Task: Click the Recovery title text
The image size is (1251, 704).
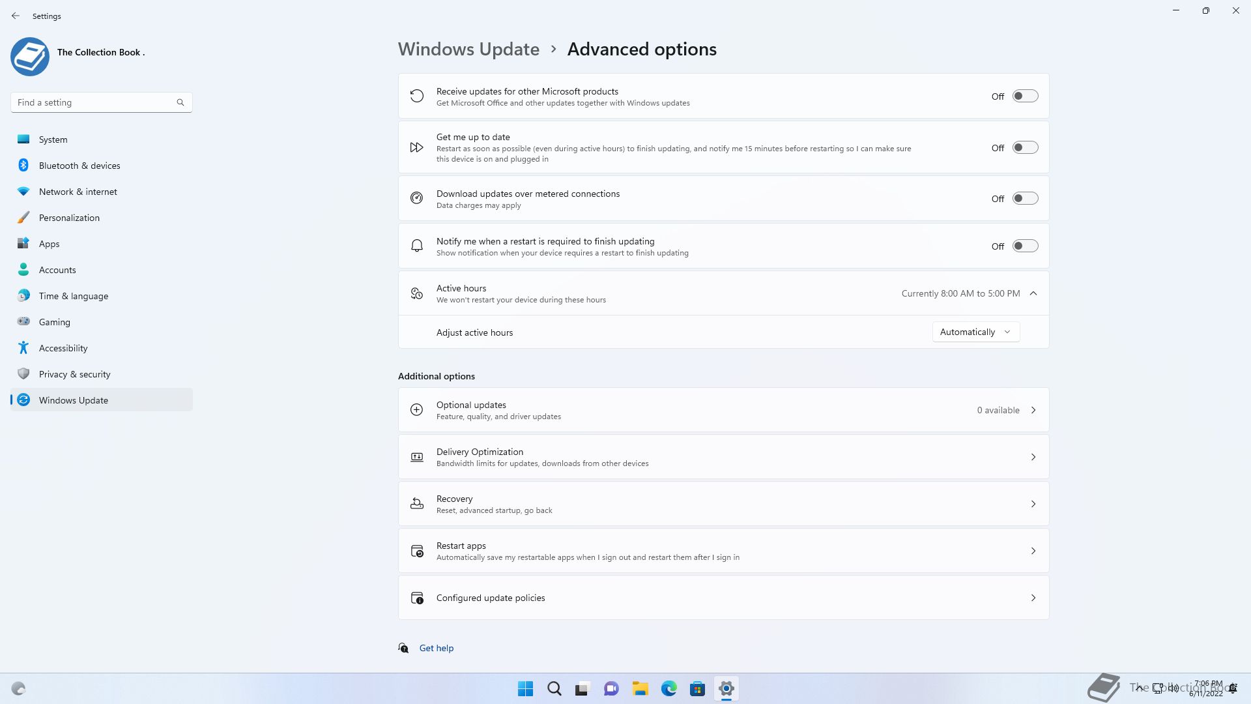Action: click(x=454, y=499)
